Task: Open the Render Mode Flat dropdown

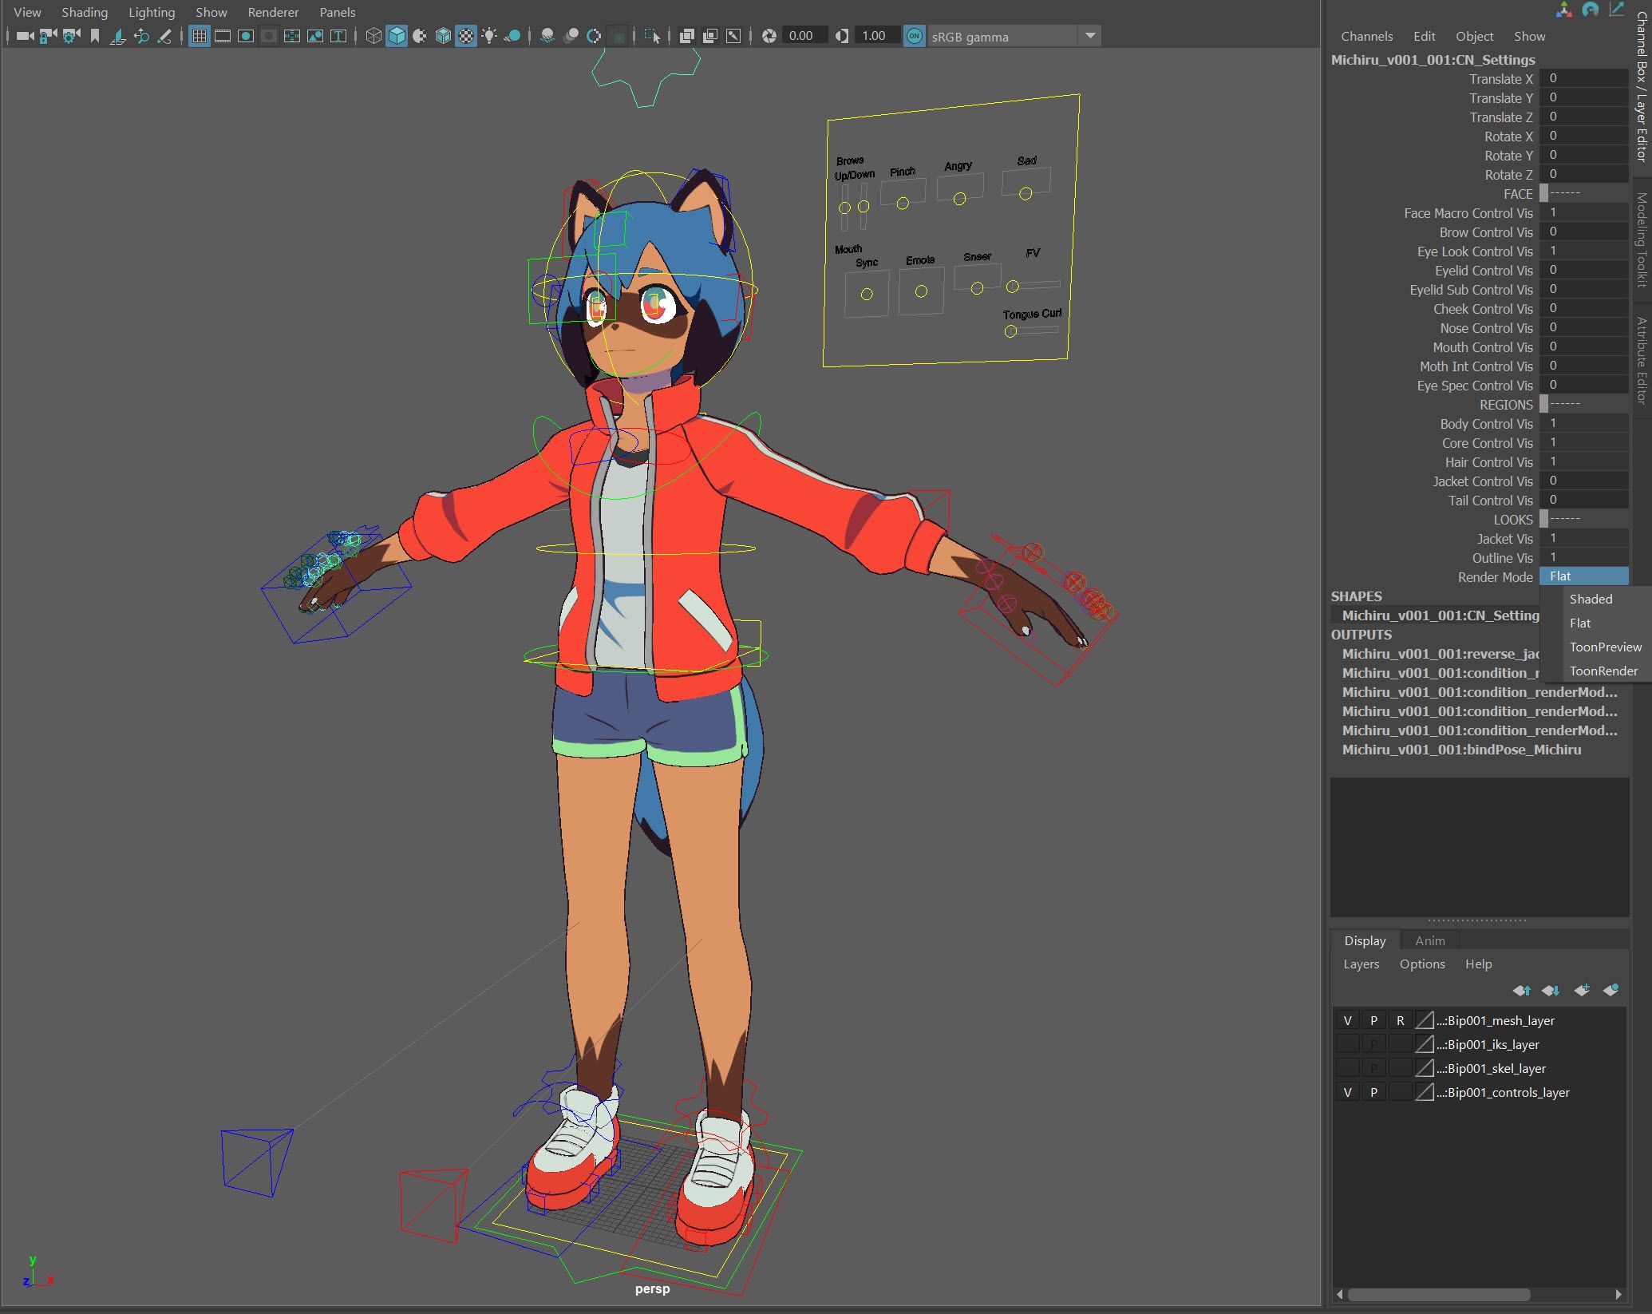Action: [x=1583, y=576]
